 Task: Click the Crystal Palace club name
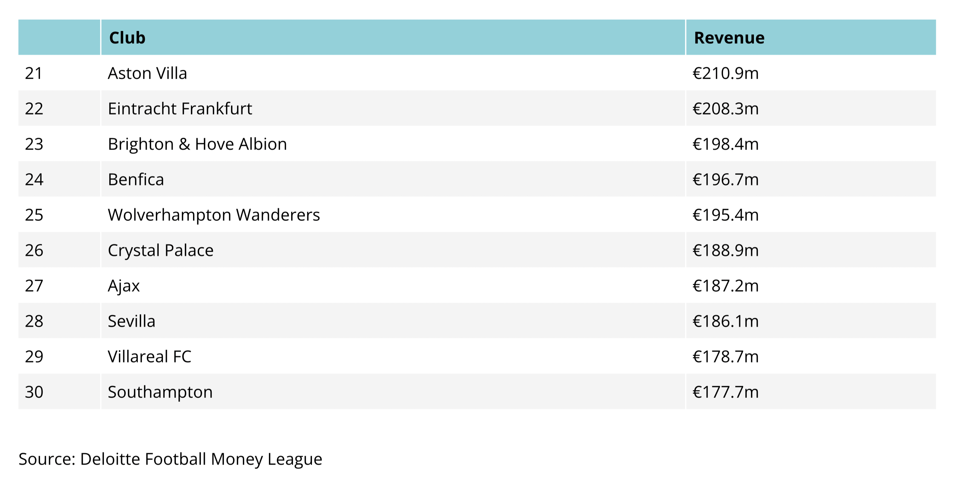(x=160, y=250)
